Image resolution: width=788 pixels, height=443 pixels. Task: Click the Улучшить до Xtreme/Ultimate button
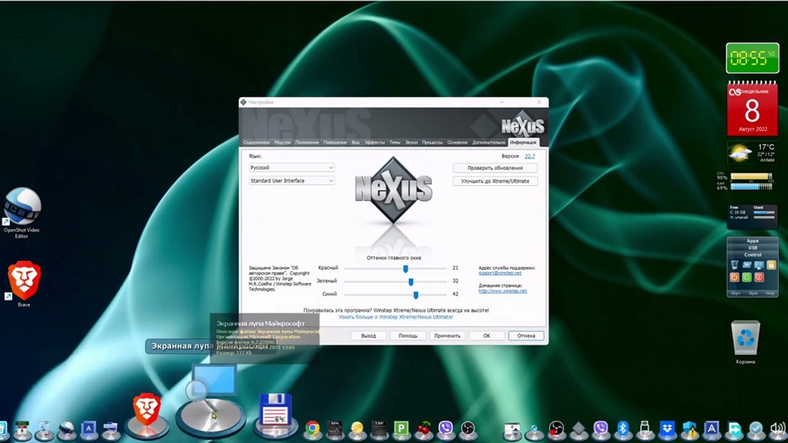pos(495,181)
